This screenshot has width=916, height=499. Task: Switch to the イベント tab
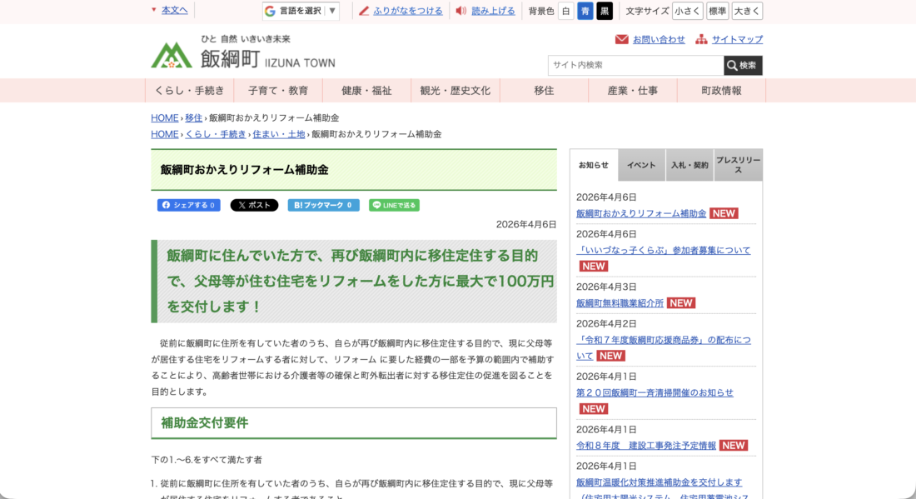(641, 165)
